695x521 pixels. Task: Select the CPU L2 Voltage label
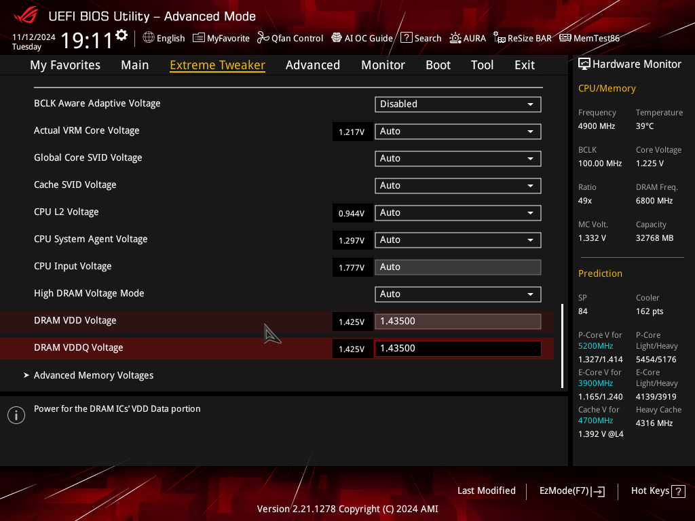[67, 212]
